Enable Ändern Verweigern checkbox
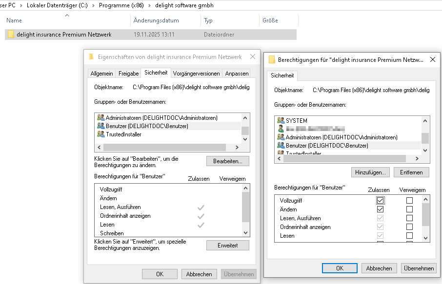Screen dimensions: 442x284 pos(409,209)
